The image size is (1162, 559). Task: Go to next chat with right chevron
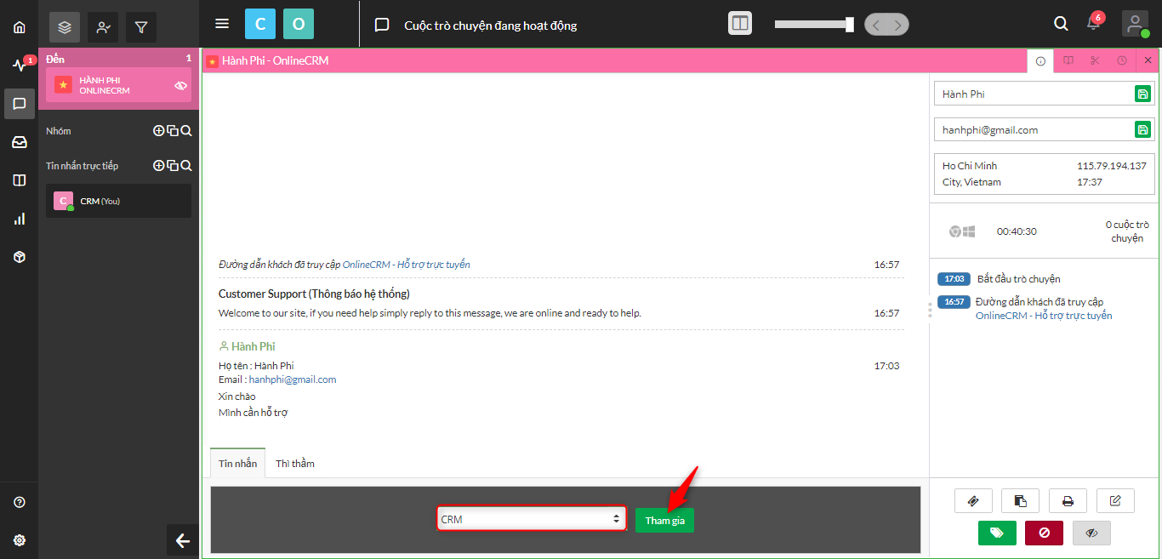point(898,25)
